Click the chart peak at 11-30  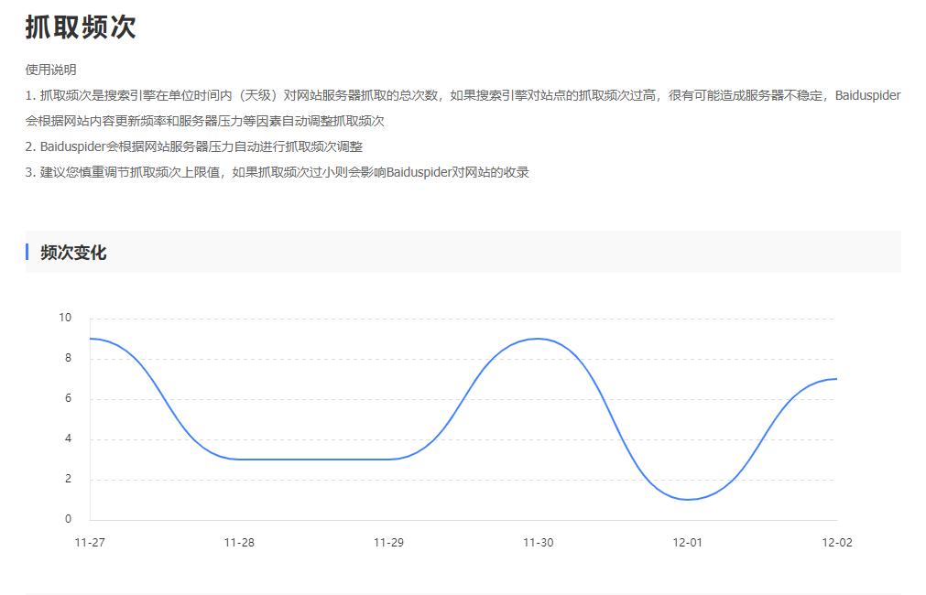pos(539,339)
